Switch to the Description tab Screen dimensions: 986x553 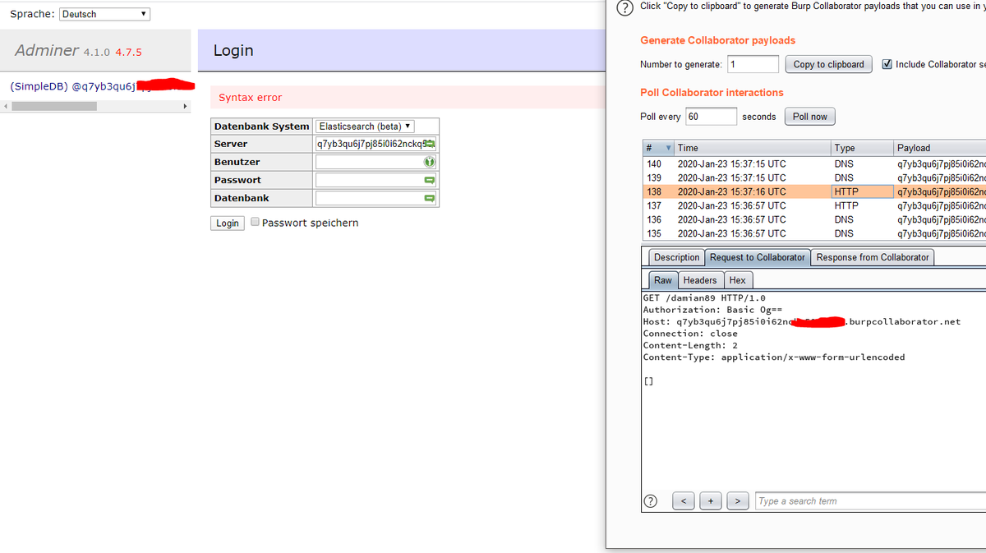tap(676, 257)
